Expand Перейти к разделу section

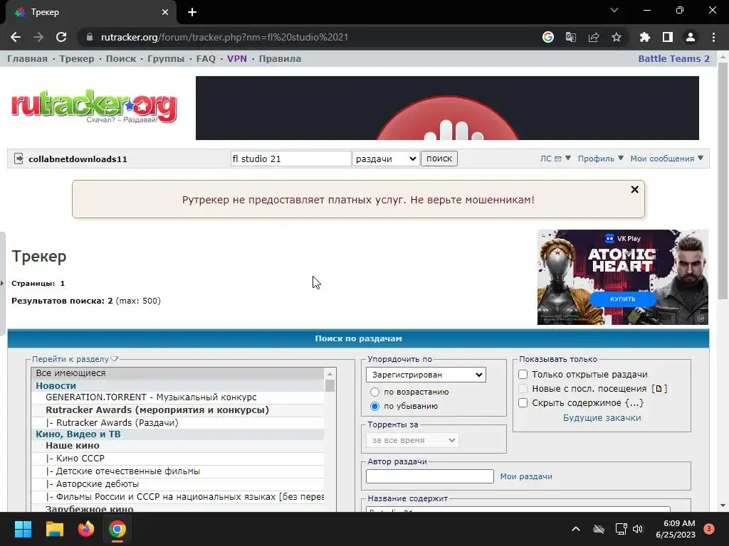(75, 359)
